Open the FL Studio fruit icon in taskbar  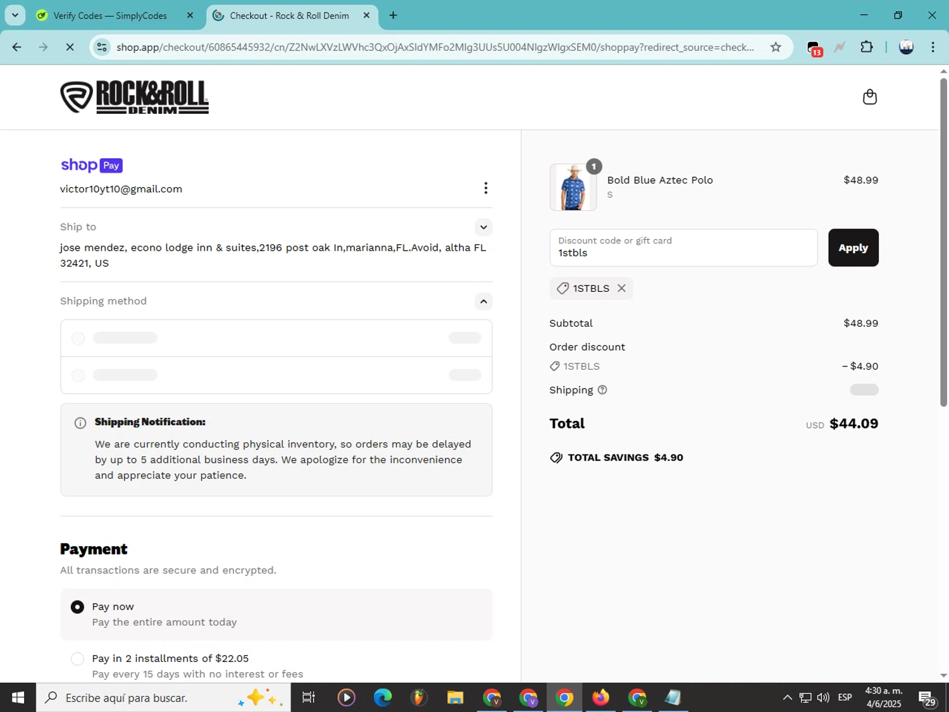419,697
